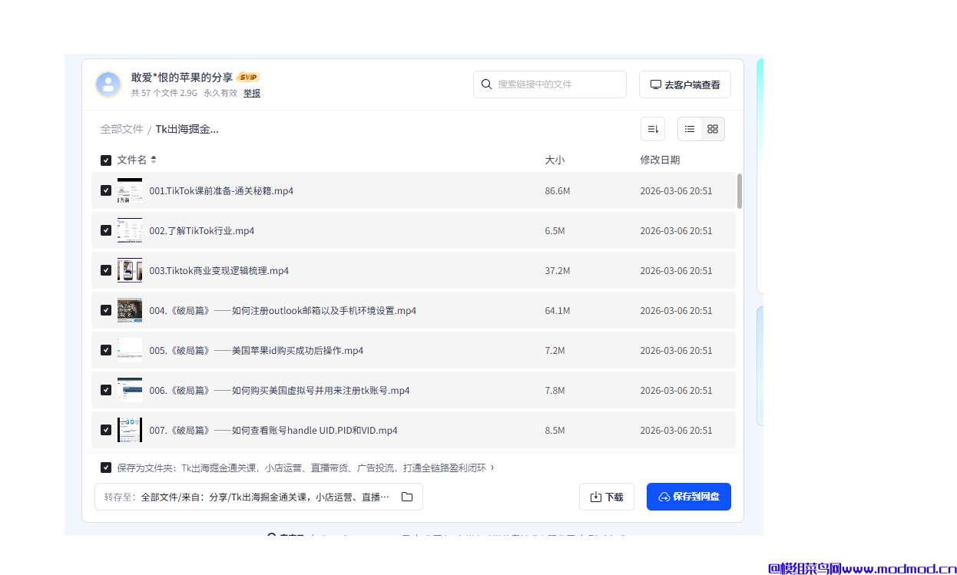Go to the 全部文件 breadcrumb
This screenshot has width=957, height=575.
tap(121, 129)
